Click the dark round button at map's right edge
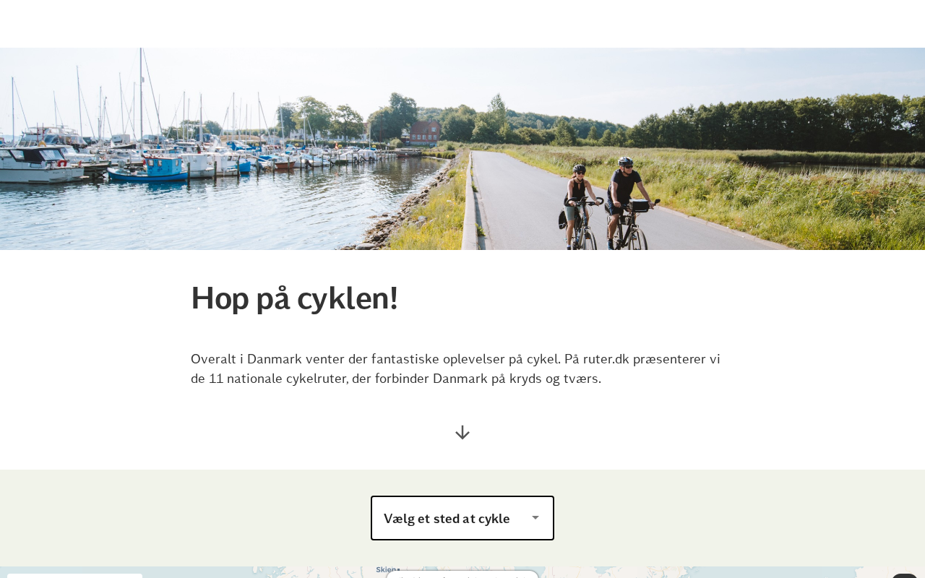Image resolution: width=925 pixels, height=578 pixels. (904, 576)
